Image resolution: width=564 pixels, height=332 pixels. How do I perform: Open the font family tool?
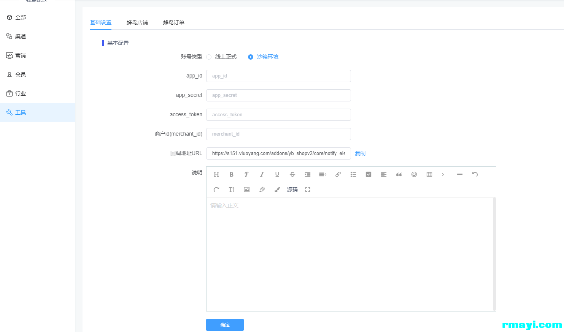click(246, 174)
